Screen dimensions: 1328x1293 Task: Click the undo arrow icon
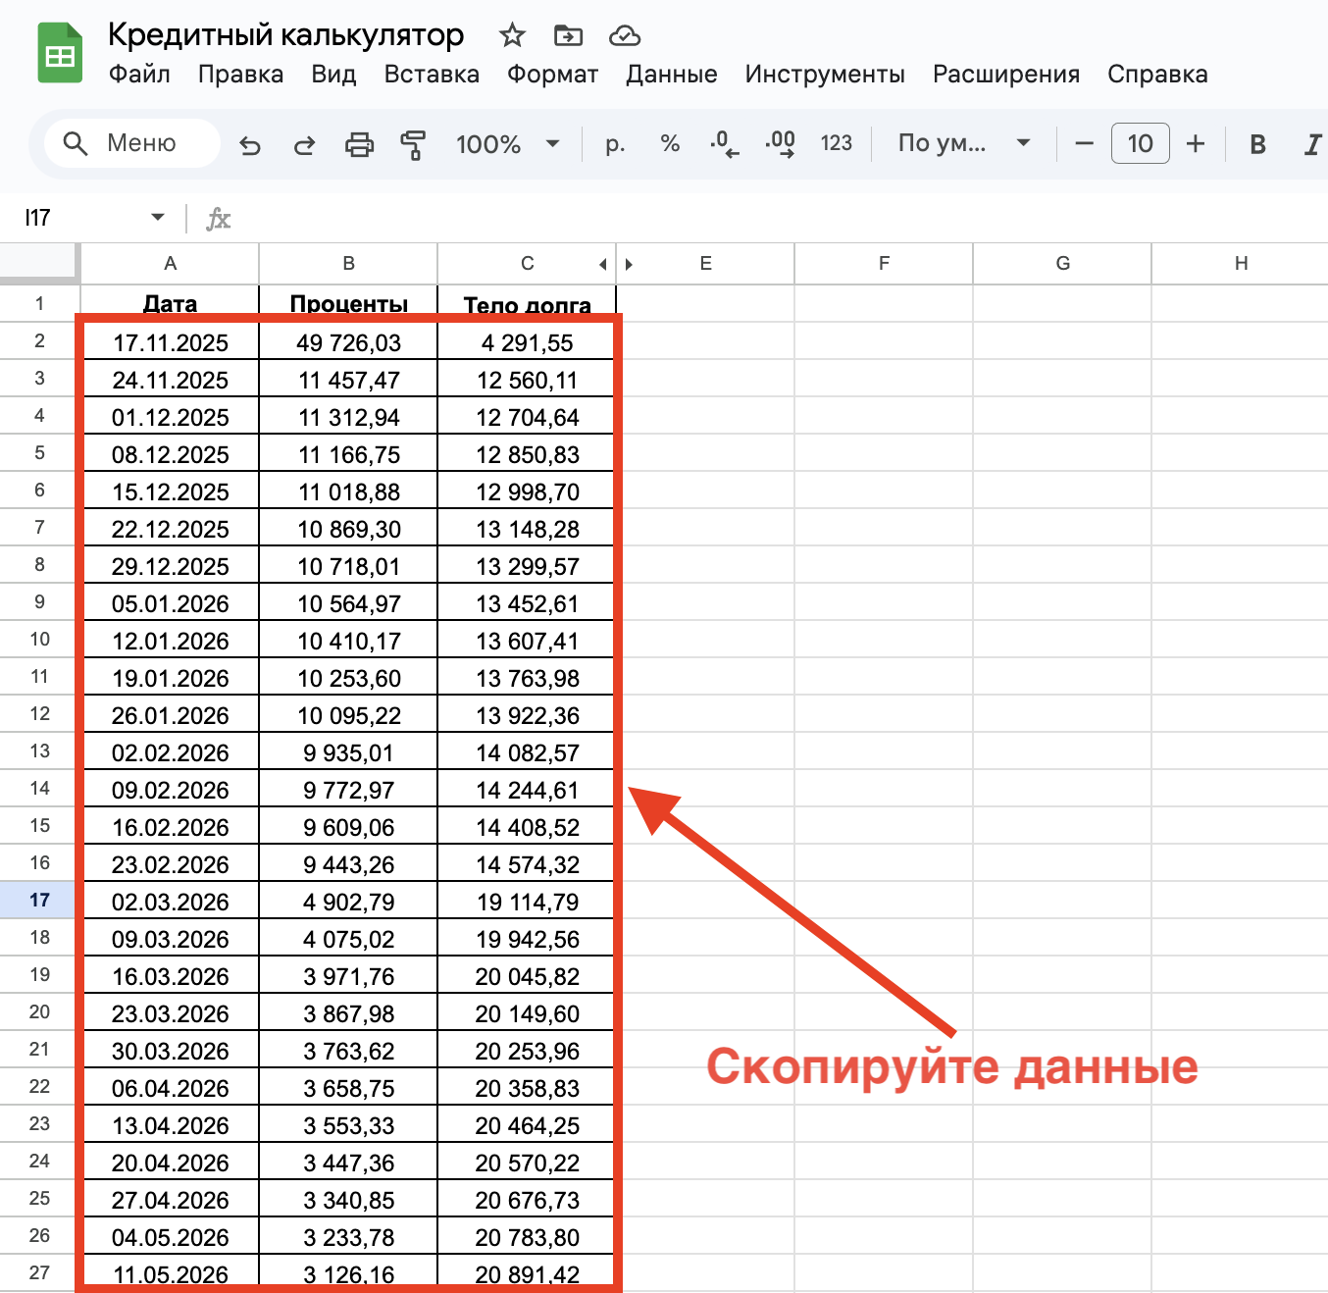[250, 145]
